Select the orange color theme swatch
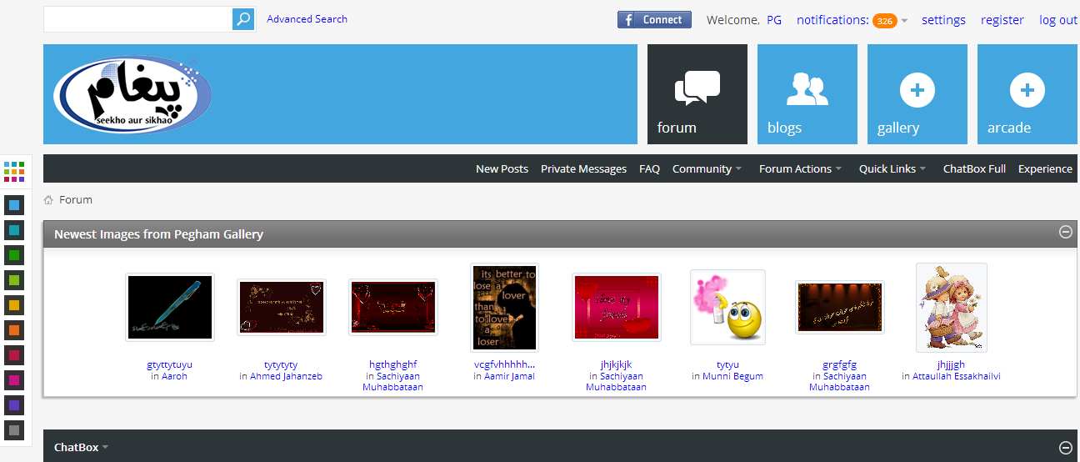Screen dimensions: 1080x462 point(14,330)
